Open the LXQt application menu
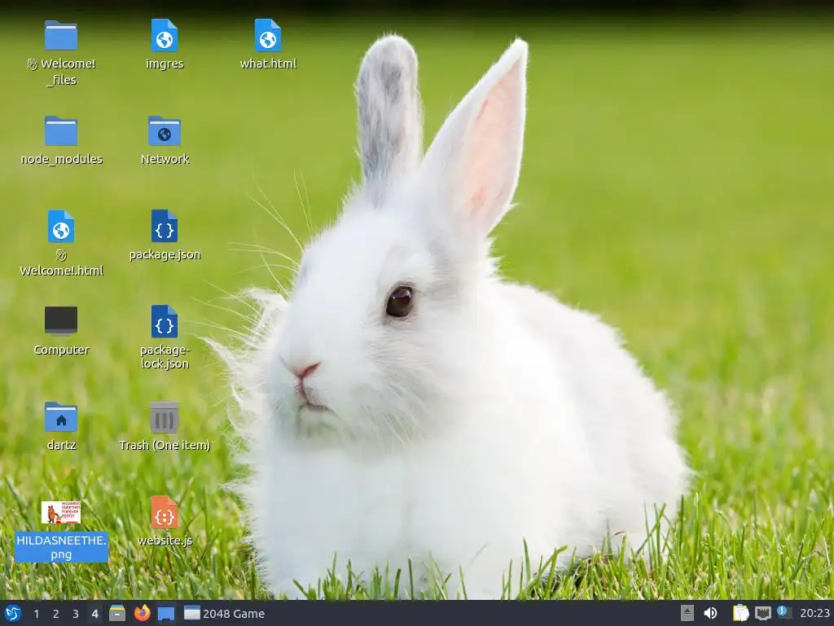Viewport: 834px width, 626px height. [x=12, y=613]
